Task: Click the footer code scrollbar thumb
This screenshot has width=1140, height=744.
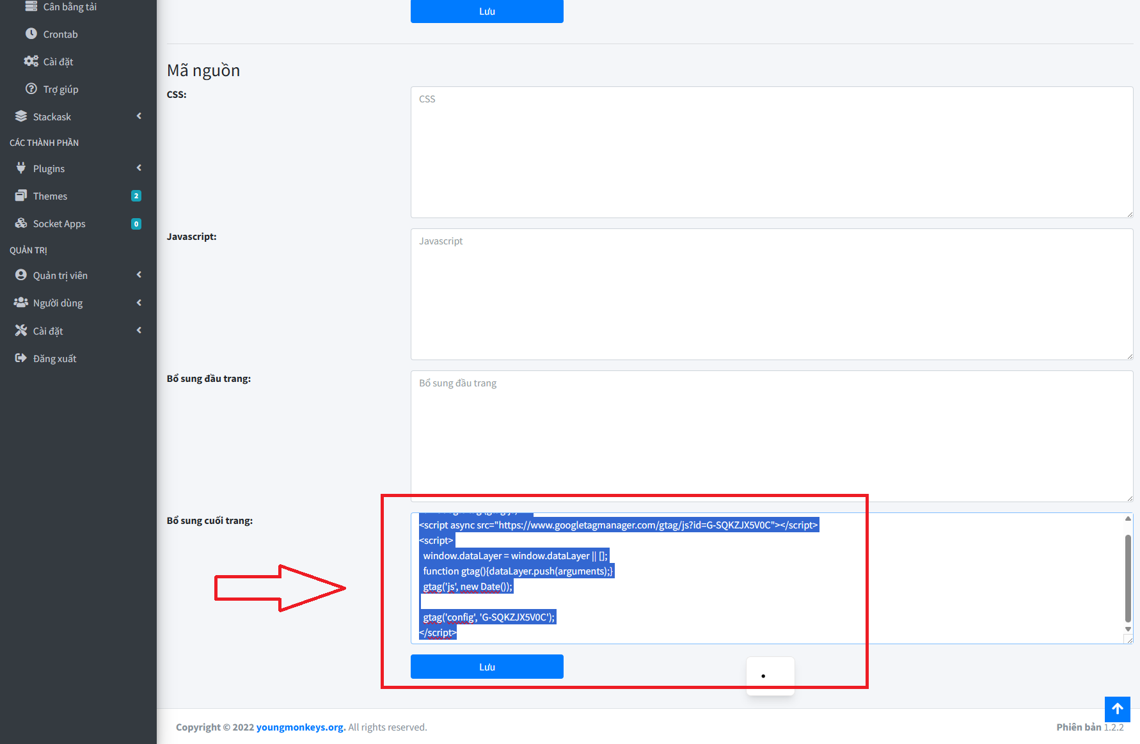Action: (1128, 578)
